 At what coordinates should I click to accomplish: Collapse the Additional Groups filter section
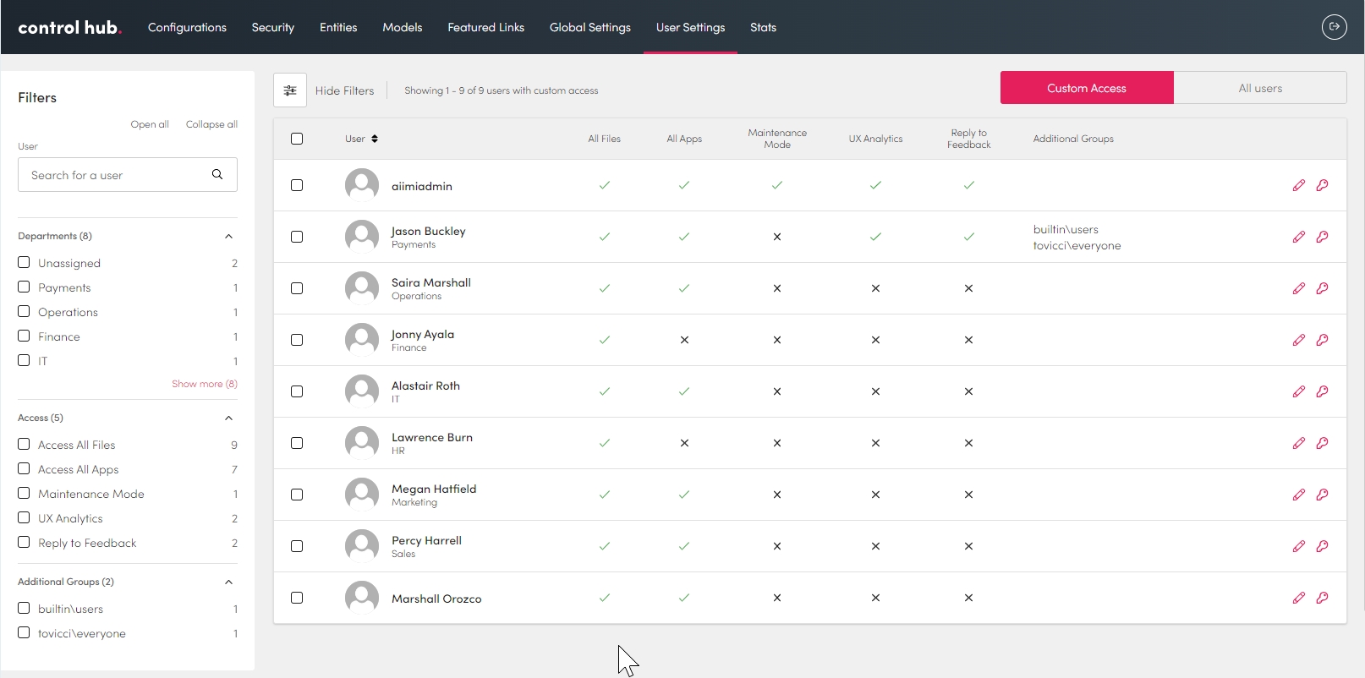pyautogui.click(x=228, y=582)
